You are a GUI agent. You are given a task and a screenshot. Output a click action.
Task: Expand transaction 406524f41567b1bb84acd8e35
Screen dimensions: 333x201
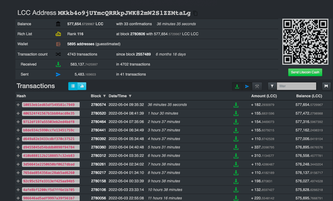[x=18, y=114]
